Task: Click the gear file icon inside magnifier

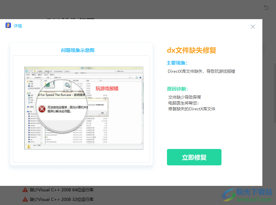Action: [67, 84]
